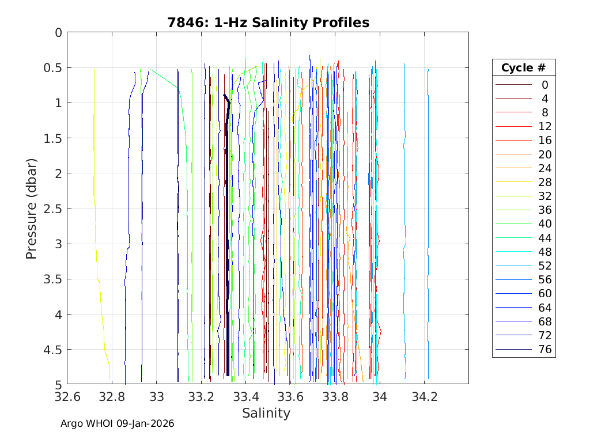Click the 'Argo WHOI 09-Jan-2026' footer text
605x432 pixels.
pos(117,423)
